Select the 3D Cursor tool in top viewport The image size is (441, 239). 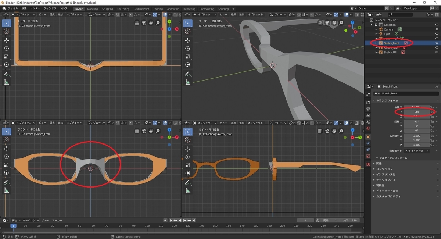pyautogui.click(x=6, y=31)
